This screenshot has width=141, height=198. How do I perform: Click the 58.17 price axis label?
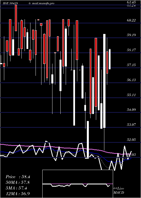tap(131, 50)
